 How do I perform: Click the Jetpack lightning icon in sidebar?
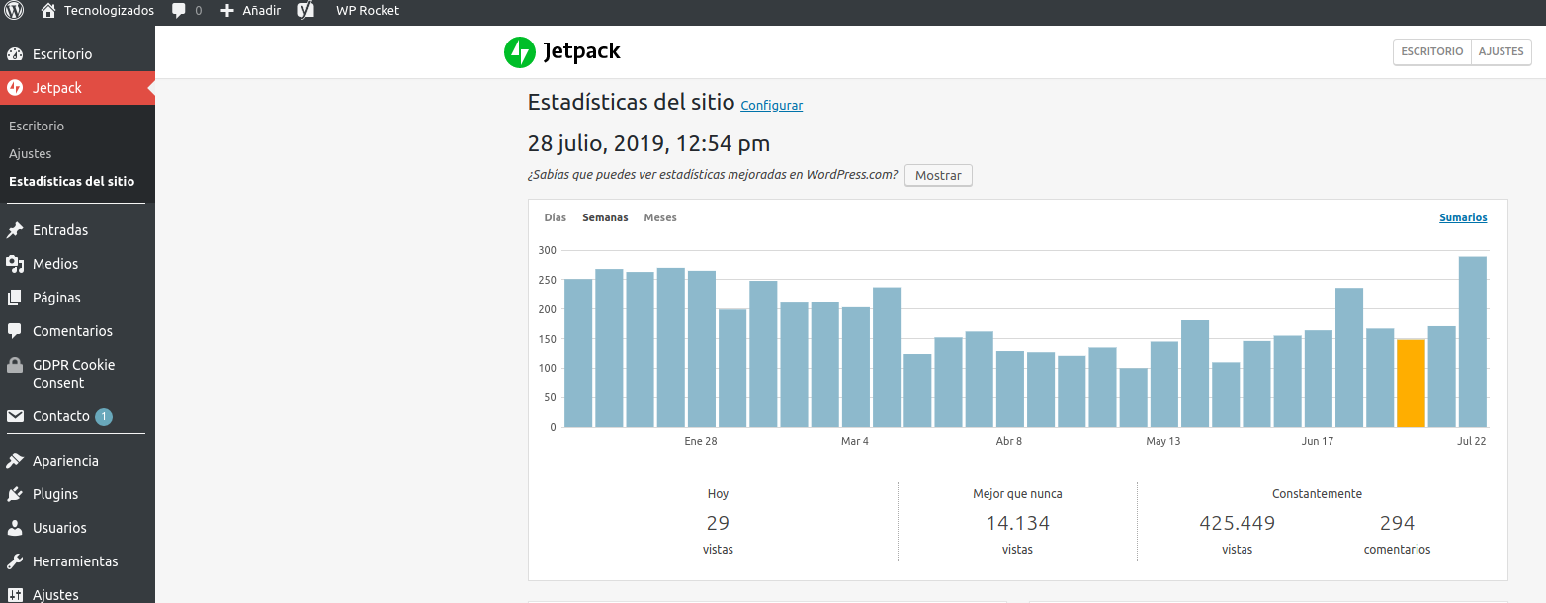(15, 88)
